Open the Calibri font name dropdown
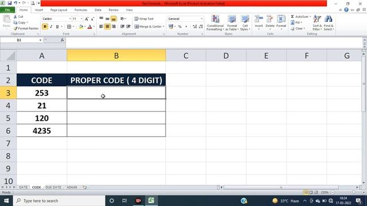This screenshot has height=206, width=367. tap(70, 19)
